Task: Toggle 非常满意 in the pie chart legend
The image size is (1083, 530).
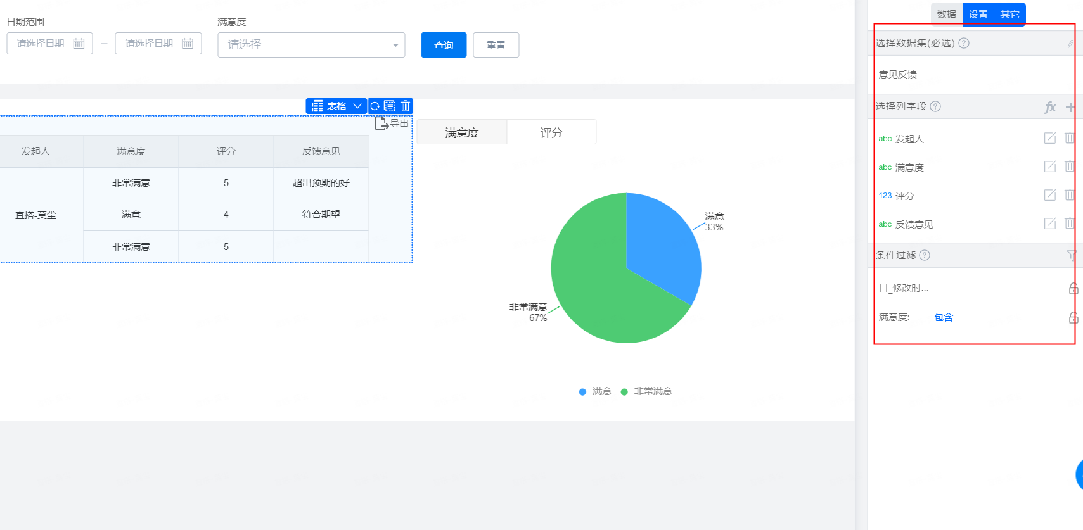Action: point(646,391)
